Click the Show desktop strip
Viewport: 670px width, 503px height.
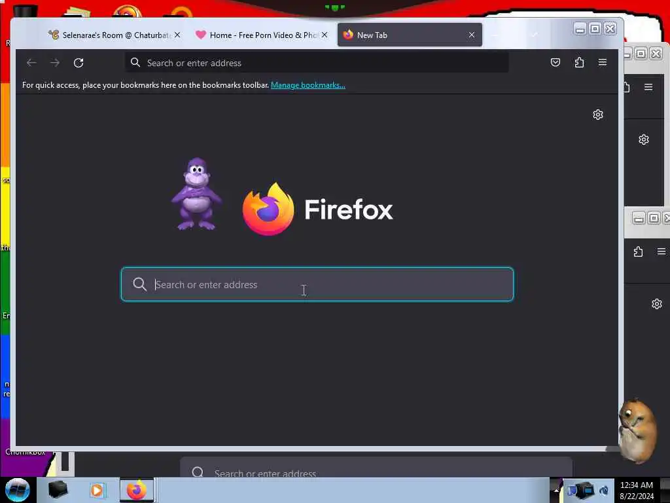(665, 490)
